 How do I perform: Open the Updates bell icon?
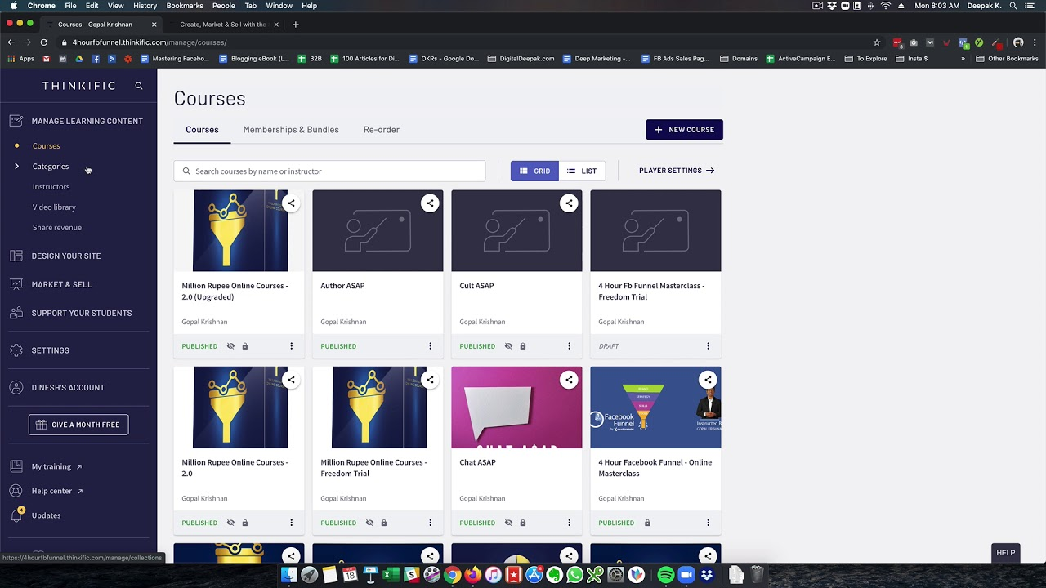[x=16, y=515]
